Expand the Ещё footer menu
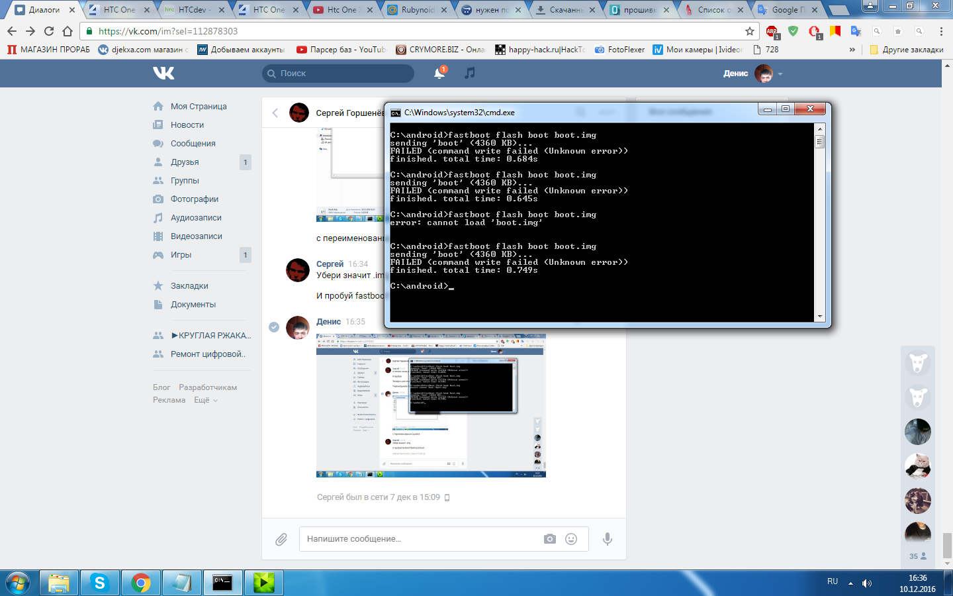 (x=205, y=400)
